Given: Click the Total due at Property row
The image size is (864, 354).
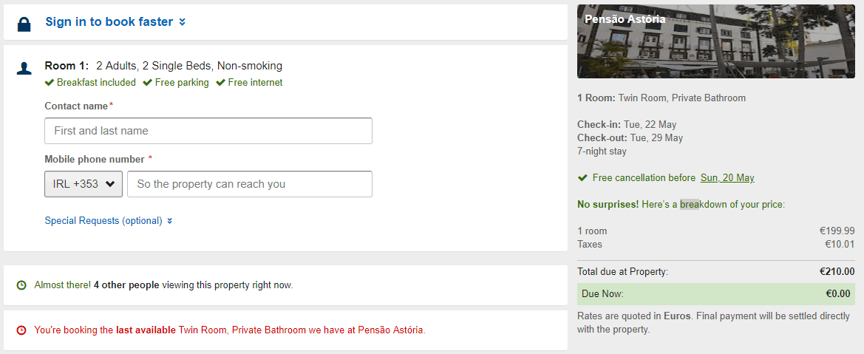Looking at the screenshot, I should click(715, 271).
